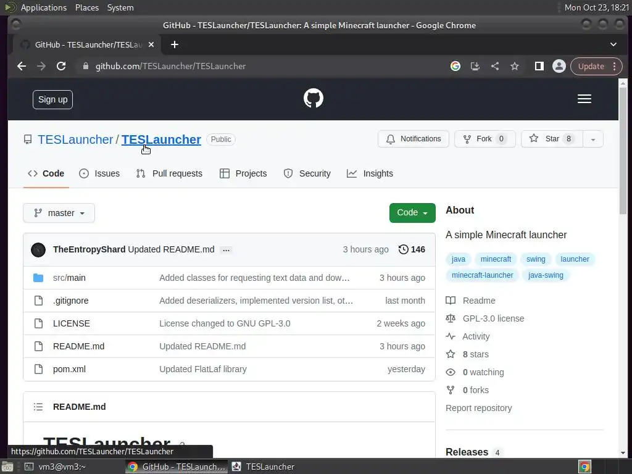The image size is (632, 474).
Task: Close the GitHub TESLauncher browser tab
Action: (151, 44)
